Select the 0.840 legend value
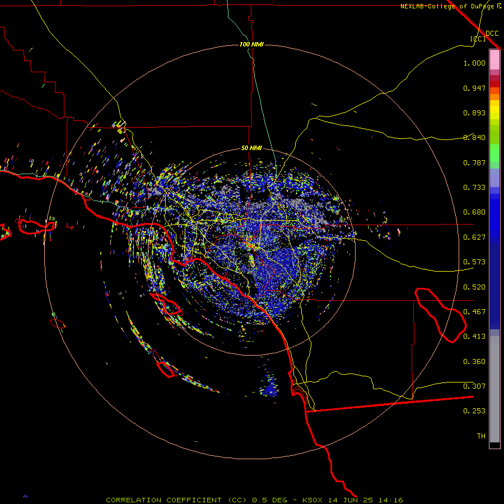 click(x=474, y=138)
